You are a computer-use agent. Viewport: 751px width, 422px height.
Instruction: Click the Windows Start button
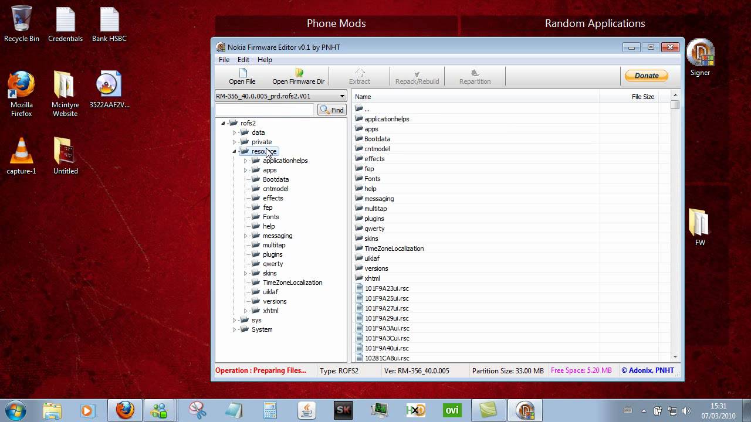(x=15, y=410)
